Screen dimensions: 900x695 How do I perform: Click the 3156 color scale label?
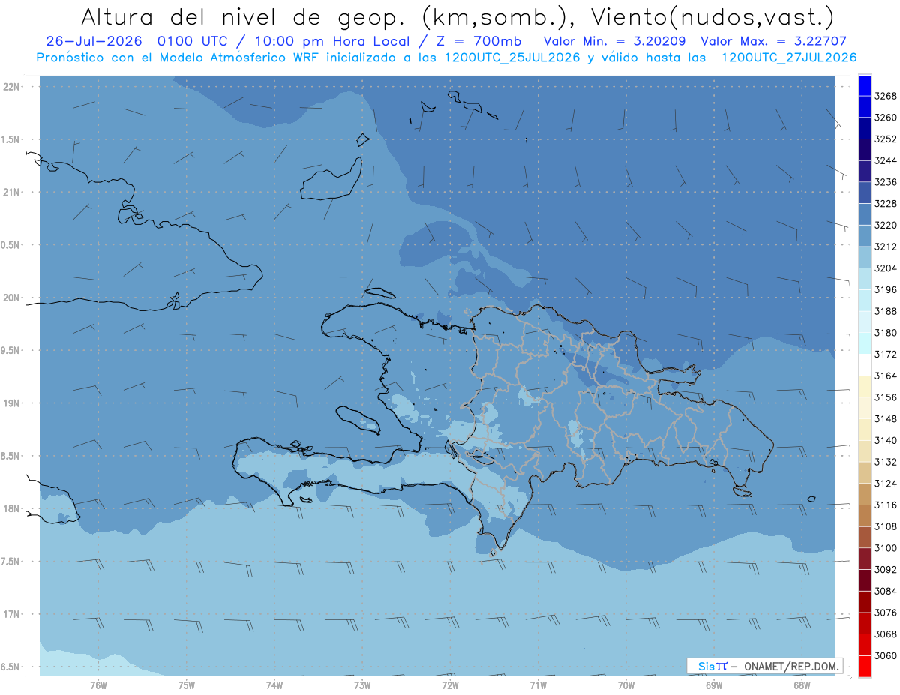click(886, 397)
